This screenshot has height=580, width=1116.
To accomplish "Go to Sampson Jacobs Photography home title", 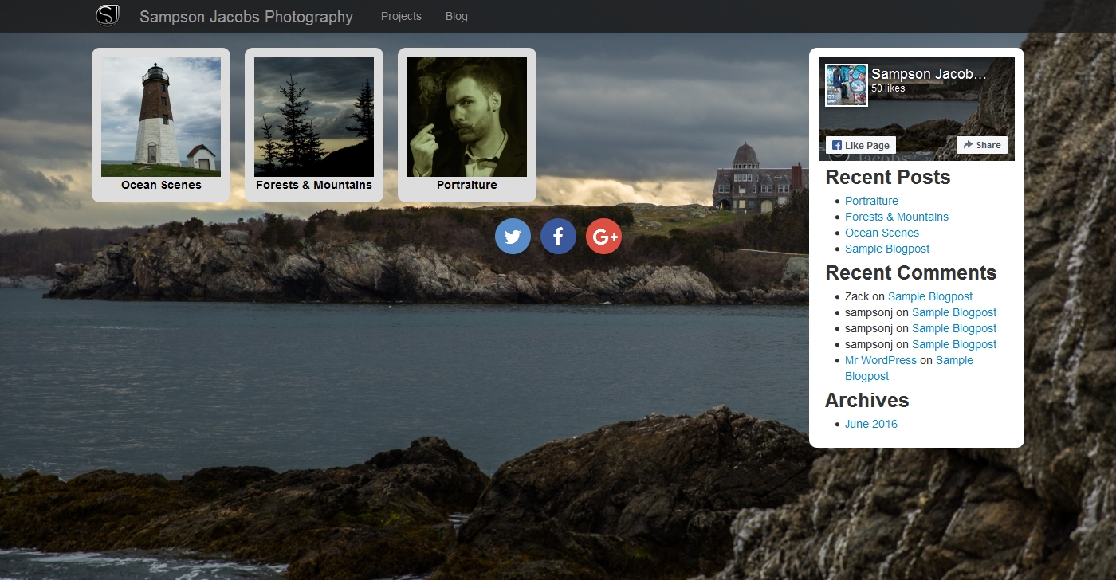I will click(246, 17).
